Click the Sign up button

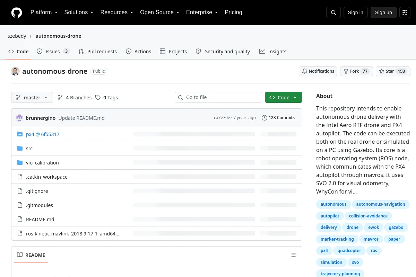click(383, 12)
